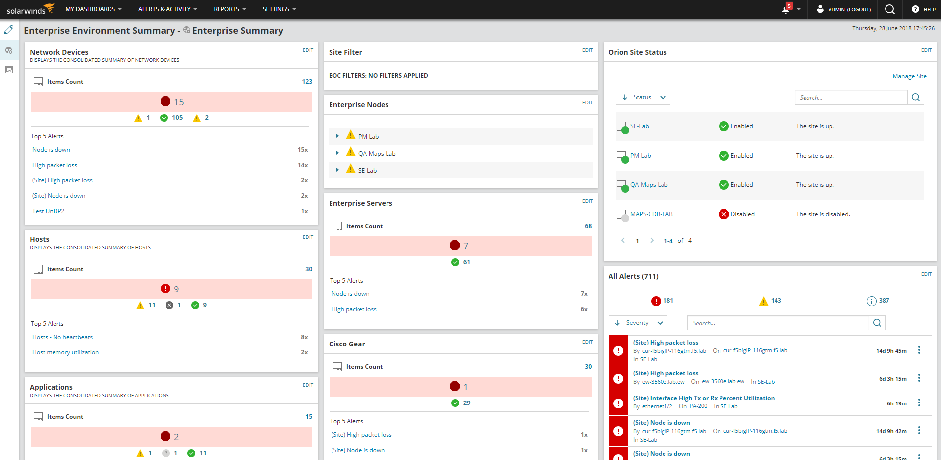Open Status sort dropdown arrow
The image size is (941, 460).
pyautogui.click(x=663, y=97)
